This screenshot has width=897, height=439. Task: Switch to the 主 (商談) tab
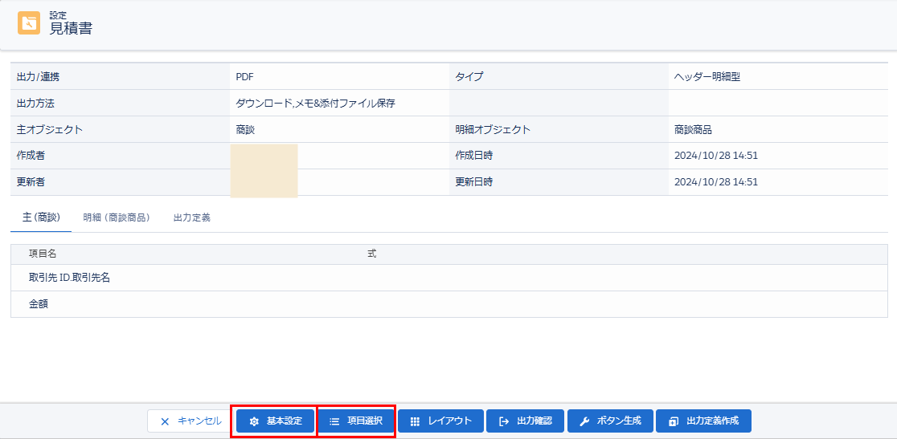click(x=41, y=217)
